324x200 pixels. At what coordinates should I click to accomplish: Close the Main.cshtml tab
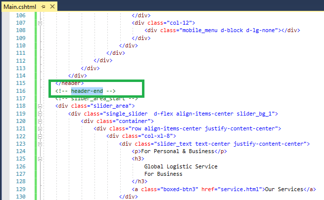click(x=52, y=6)
